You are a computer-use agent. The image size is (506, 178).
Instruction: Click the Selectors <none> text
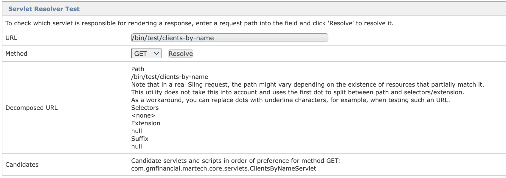click(x=143, y=115)
